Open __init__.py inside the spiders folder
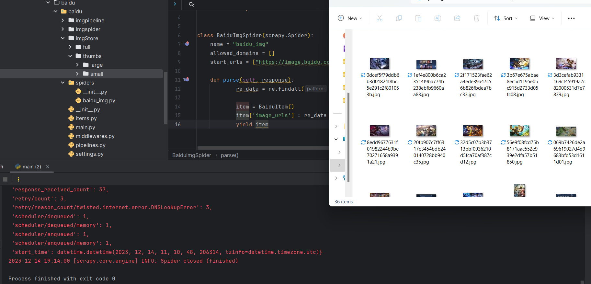Screen dimensions: 591x284 95,92
